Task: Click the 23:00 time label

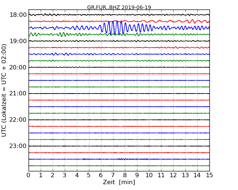Action: 18,146
